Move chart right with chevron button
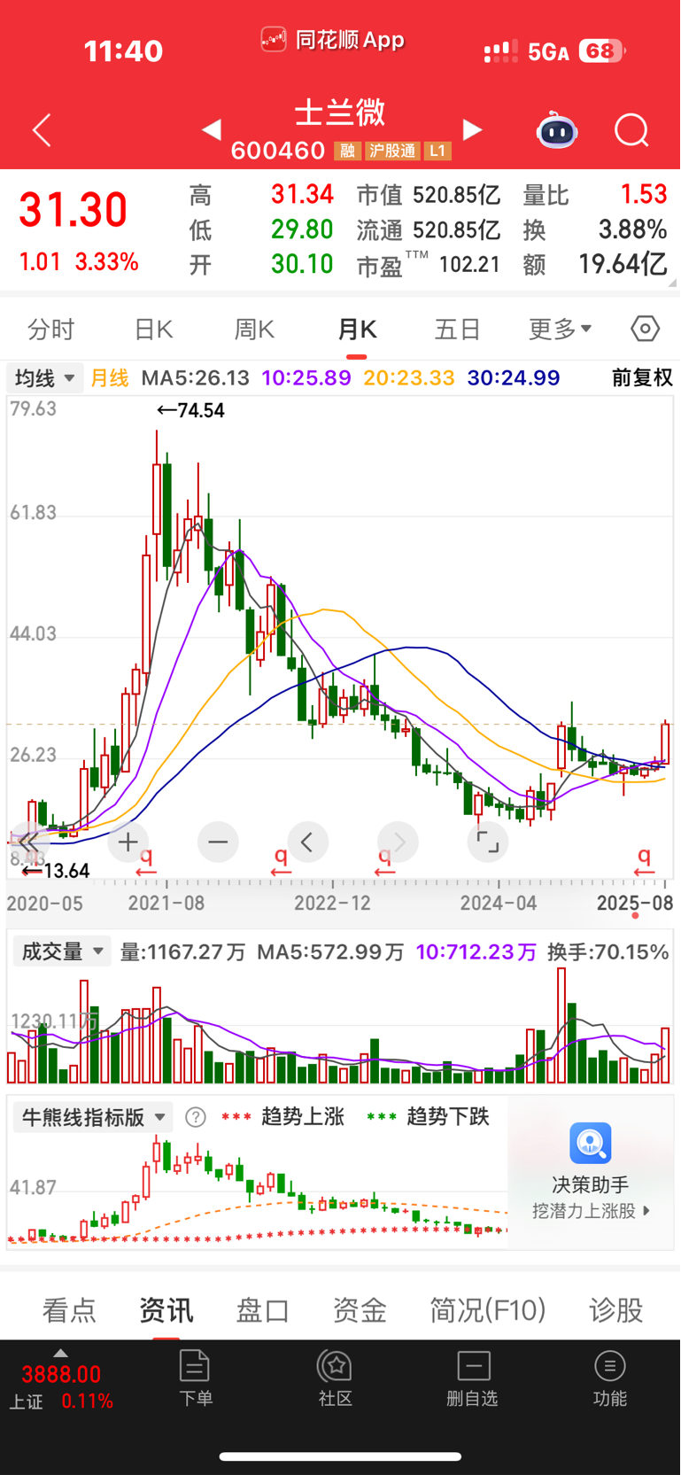Viewport: 681px width, 1475px height. pos(398,842)
